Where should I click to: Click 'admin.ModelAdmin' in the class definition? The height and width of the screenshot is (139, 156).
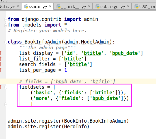(87, 42)
